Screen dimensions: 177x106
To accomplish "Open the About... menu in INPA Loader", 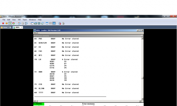I will click(x=37, y=33).
